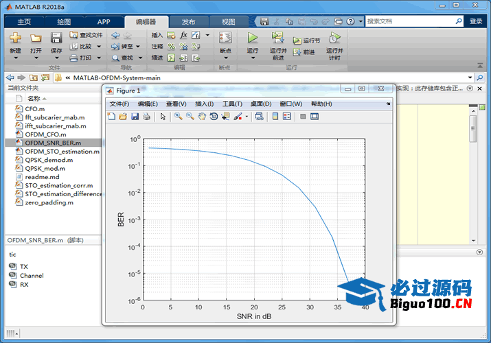Image resolution: width=491 pixels, height=343 pixels.
Task: Open Print (打印) dropdown arrow in ribbon
Action: pos(99,58)
